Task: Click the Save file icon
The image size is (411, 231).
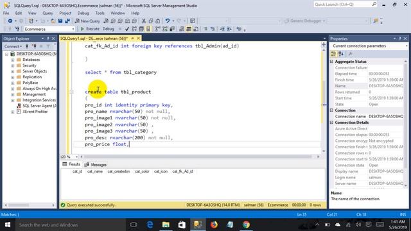Action: click(60, 21)
